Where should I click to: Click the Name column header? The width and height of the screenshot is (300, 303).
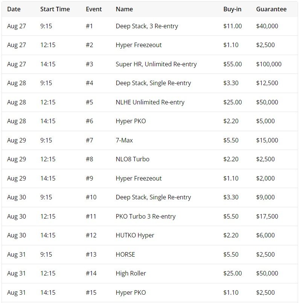point(124,9)
